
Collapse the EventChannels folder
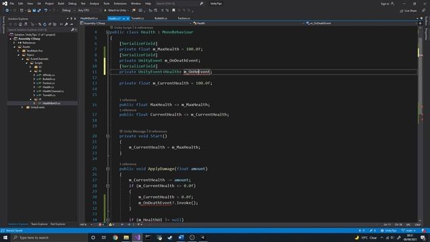coord(23,59)
